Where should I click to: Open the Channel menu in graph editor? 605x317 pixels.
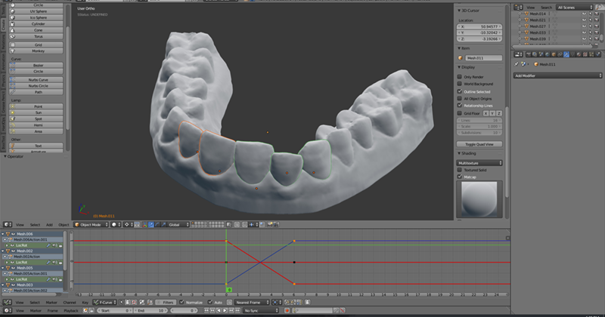point(71,301)
